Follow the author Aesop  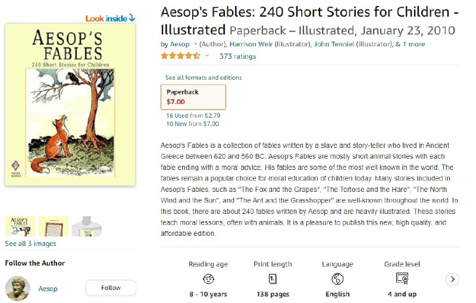pos(111,288)
